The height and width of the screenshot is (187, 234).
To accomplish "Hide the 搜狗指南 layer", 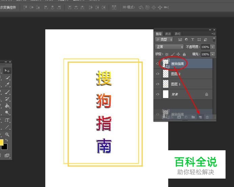I will pos(158,64).
